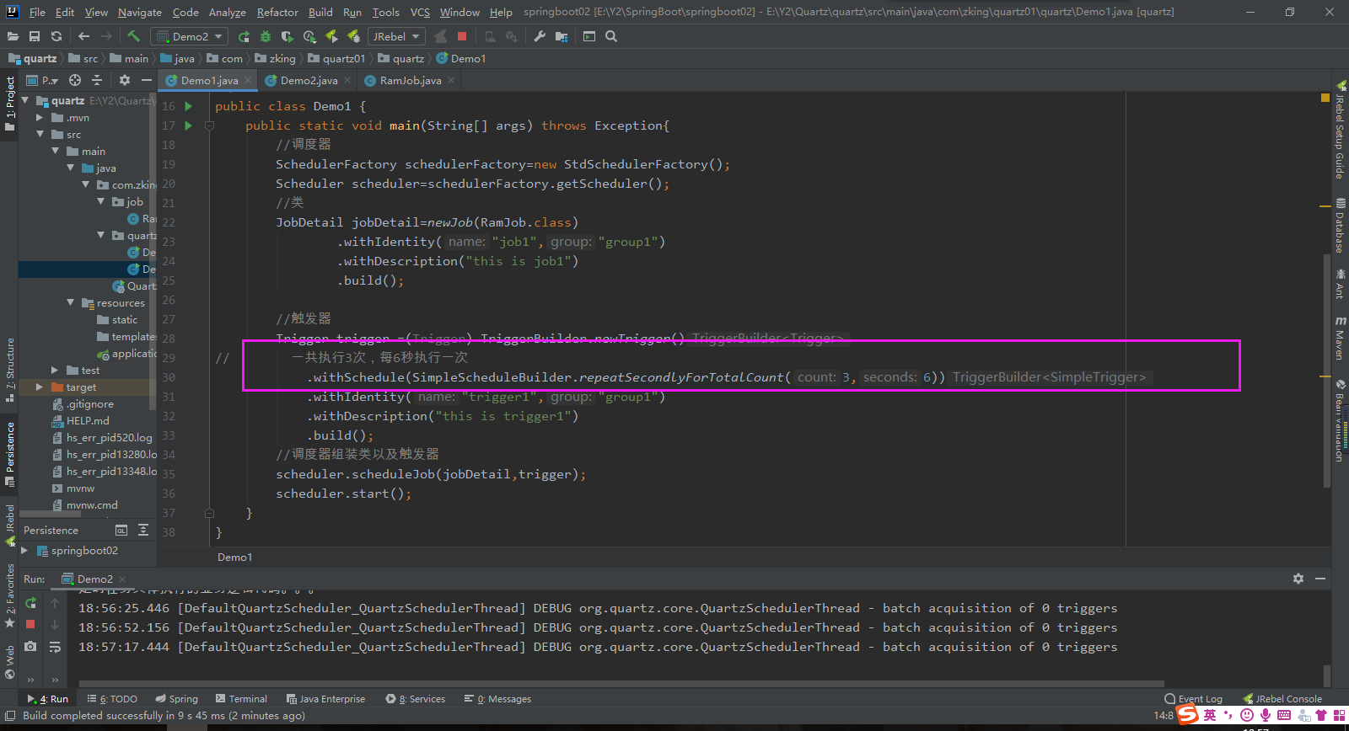The height and width of the screenshot is (731, 1349).
Task: Open the Event Log
Action: [x=1193, y=699]
